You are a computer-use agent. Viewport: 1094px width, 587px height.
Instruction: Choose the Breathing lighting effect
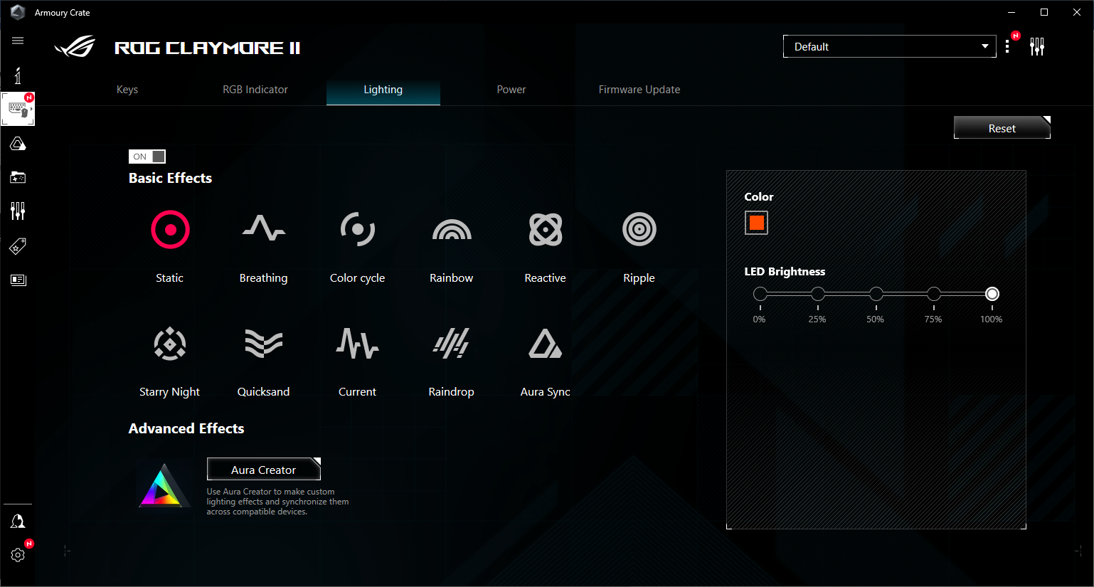coord(264,230)
